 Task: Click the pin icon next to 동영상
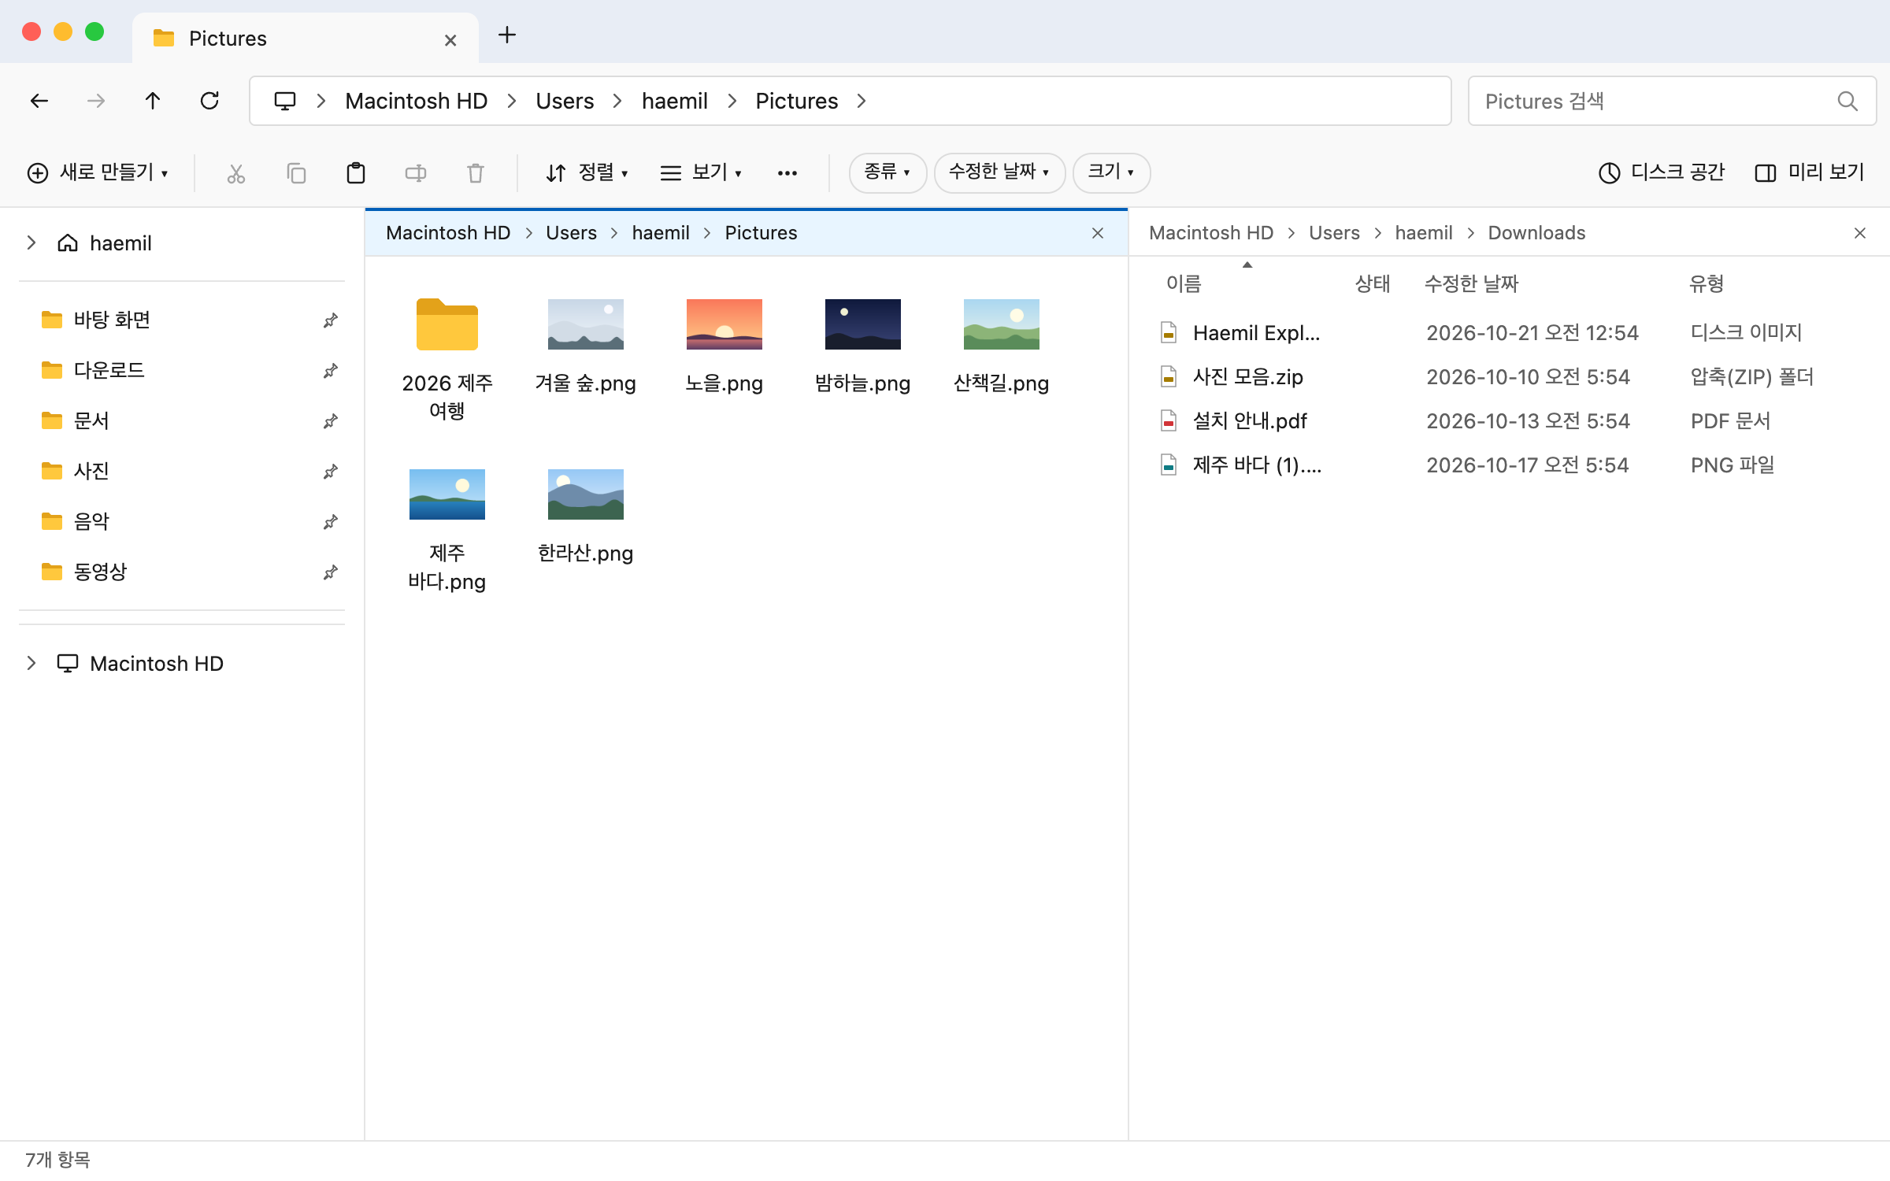(x=331, y=572)
